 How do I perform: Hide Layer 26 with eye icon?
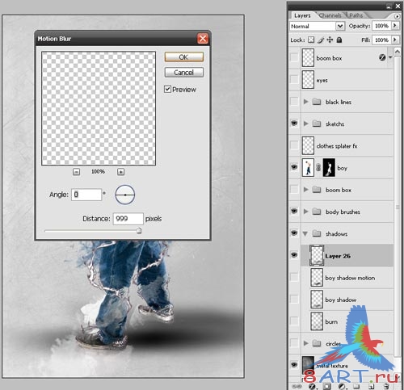[x=294, y=255]
